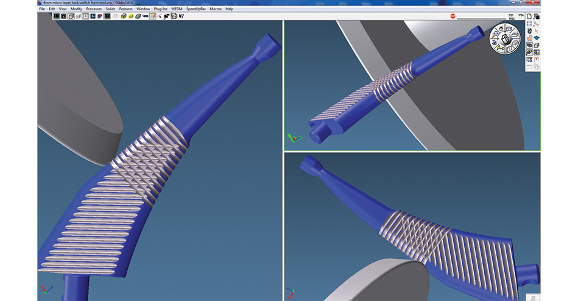Open the Solids menu
The width and height of the screenshot is (578, 301).
(111, 9)
